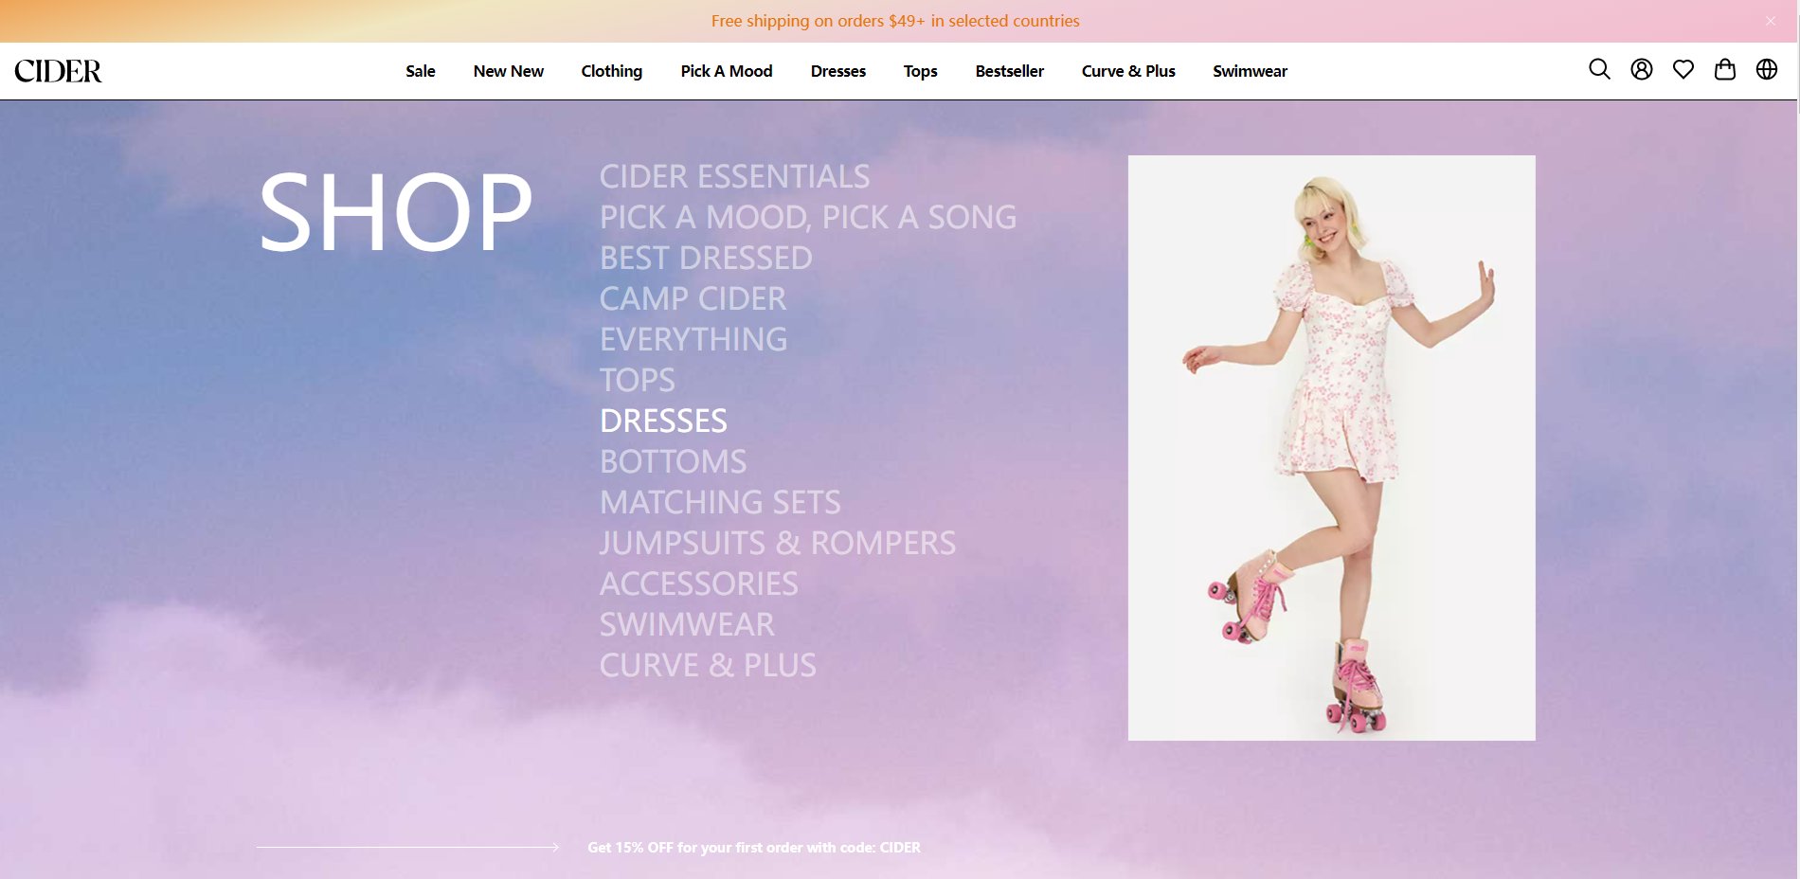The image size is (1800, 879).
Task: Open the search magnifier icon
Action: pos(1599,69)
